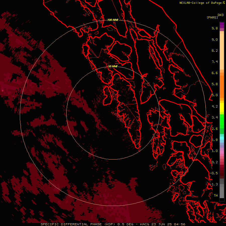Click the 6.6 legend value

pyautogui.click(x=215, y=73)
